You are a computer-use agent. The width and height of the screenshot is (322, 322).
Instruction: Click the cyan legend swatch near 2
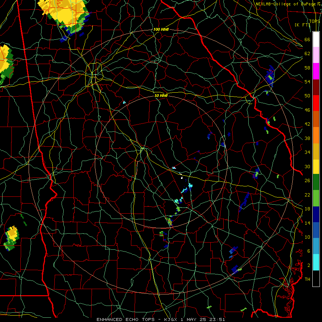(316, 262)
